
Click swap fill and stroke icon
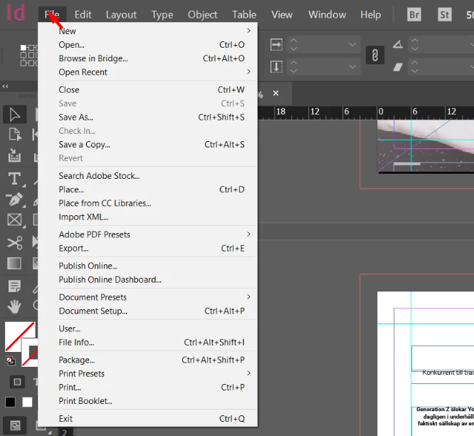[x=10, y=360]
